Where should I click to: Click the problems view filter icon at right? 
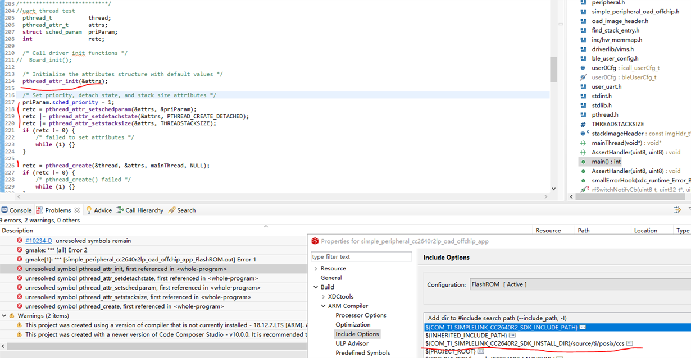point(677,210)
